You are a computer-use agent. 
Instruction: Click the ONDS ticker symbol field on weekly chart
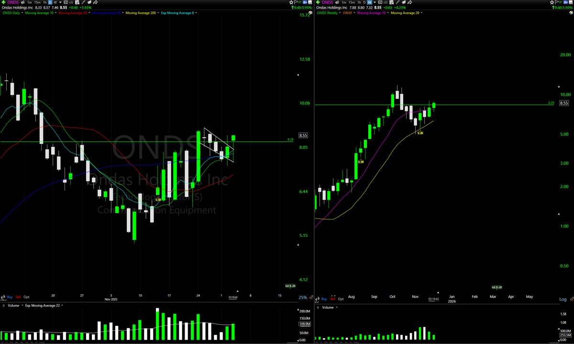(x=327, y=2)
